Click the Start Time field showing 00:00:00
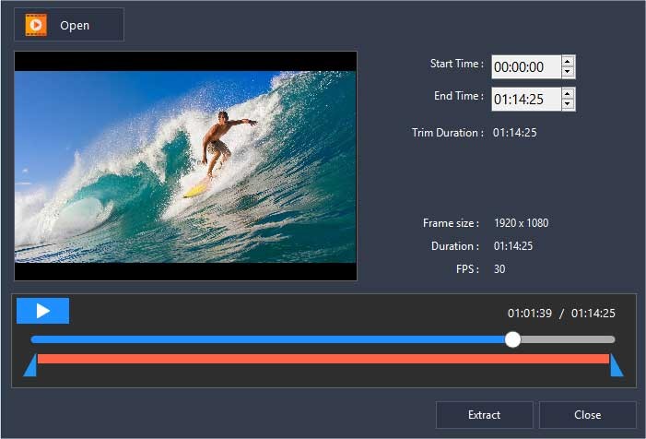The image size is (646, 439). pyautogui.click(x=526, y=66)
